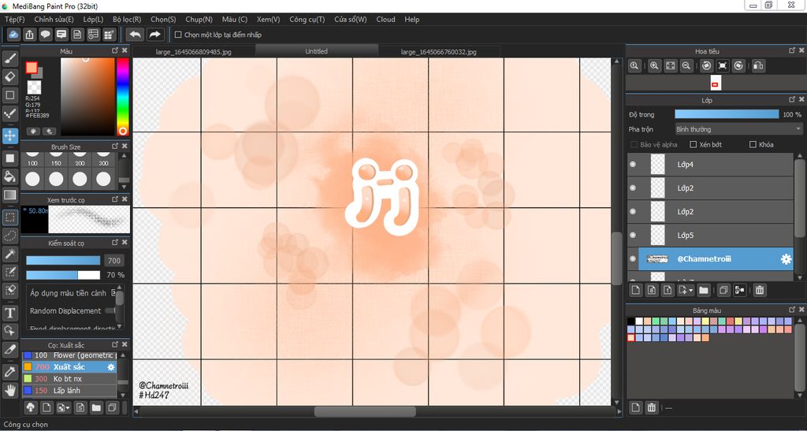Open the Công cụ(T) menu

pos(307,20)
